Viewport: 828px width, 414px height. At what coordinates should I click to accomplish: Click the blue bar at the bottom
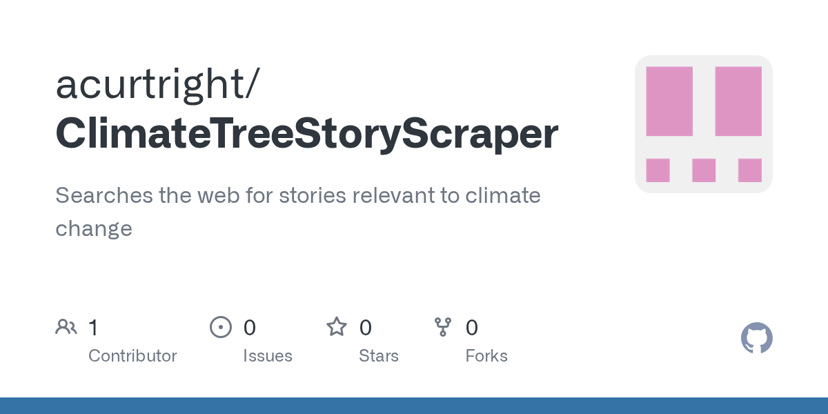click(414, 406)
